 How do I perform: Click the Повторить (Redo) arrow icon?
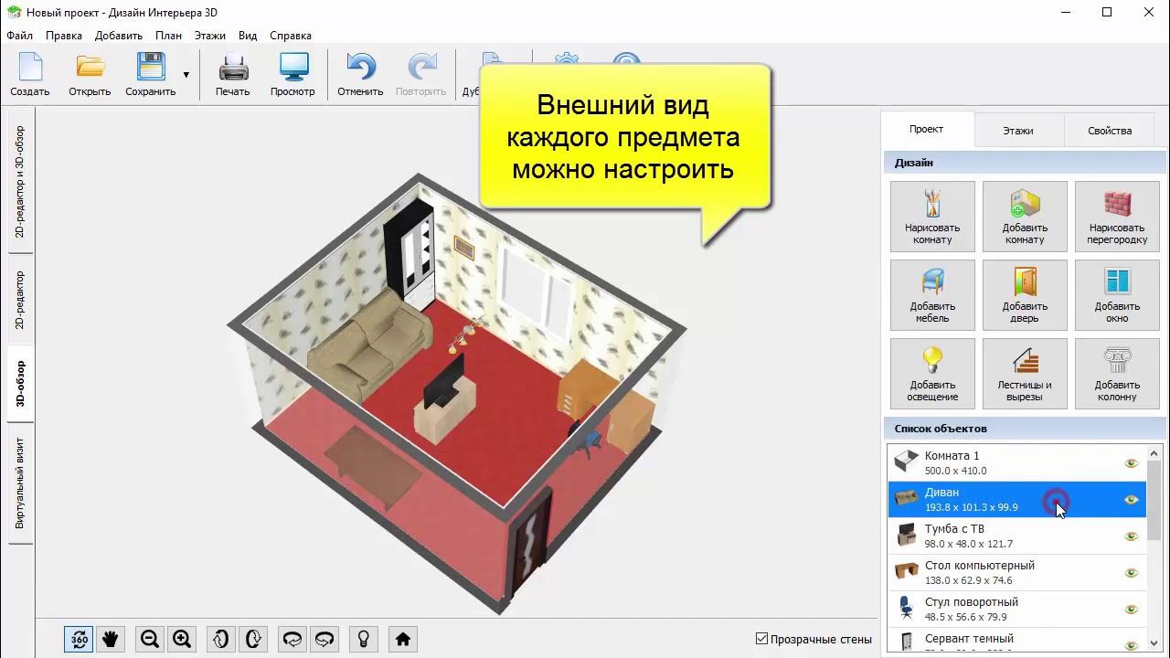click(x=421, y=75)
